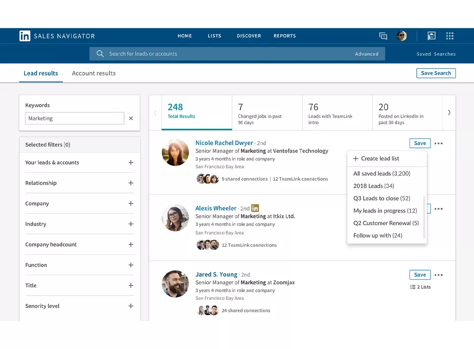Clear the Marketing keyword with X
The height and width of the screenshot is (349, 474).
tap(131, 118)
